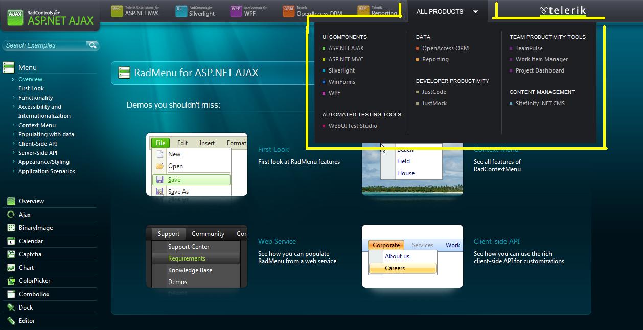Click the Calendar control icon
This screenshot has height=330, width=643.
click(11, 241)
